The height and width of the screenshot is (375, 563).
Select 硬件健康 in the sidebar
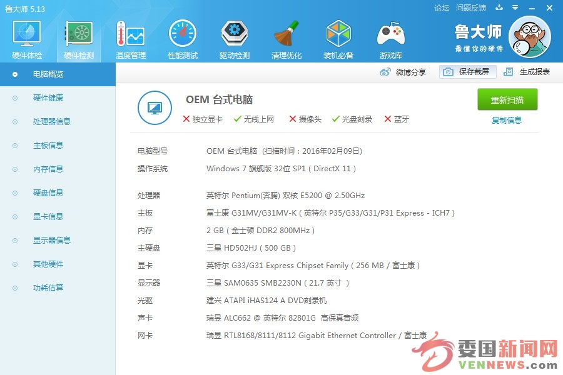[x=58, y=98]
